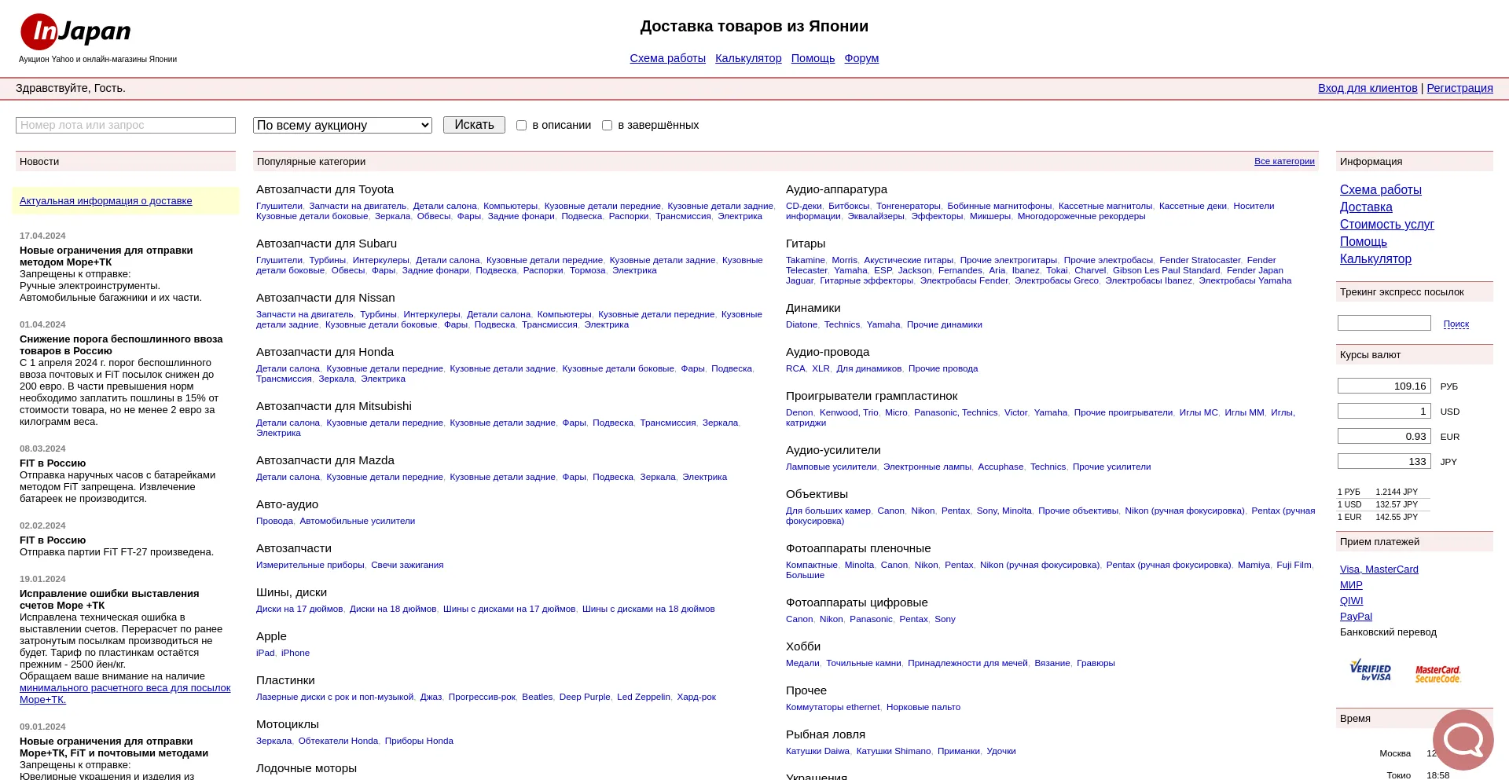This screenshot has height=780, width=1509.
Task: Click the Искать search button
Action: coord(474,125)
